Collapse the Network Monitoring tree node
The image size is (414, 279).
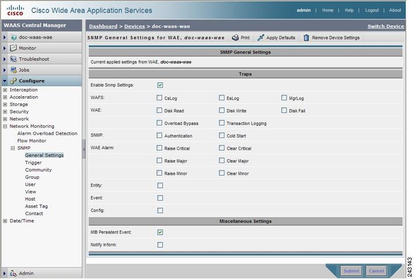point(5,126)
